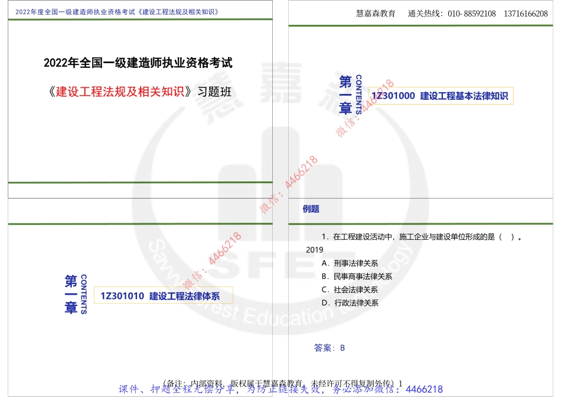The height and width of the screenshot is (397, 561).
Task: Click the 2019 year marker below the question
Action: tap(314, 250)
